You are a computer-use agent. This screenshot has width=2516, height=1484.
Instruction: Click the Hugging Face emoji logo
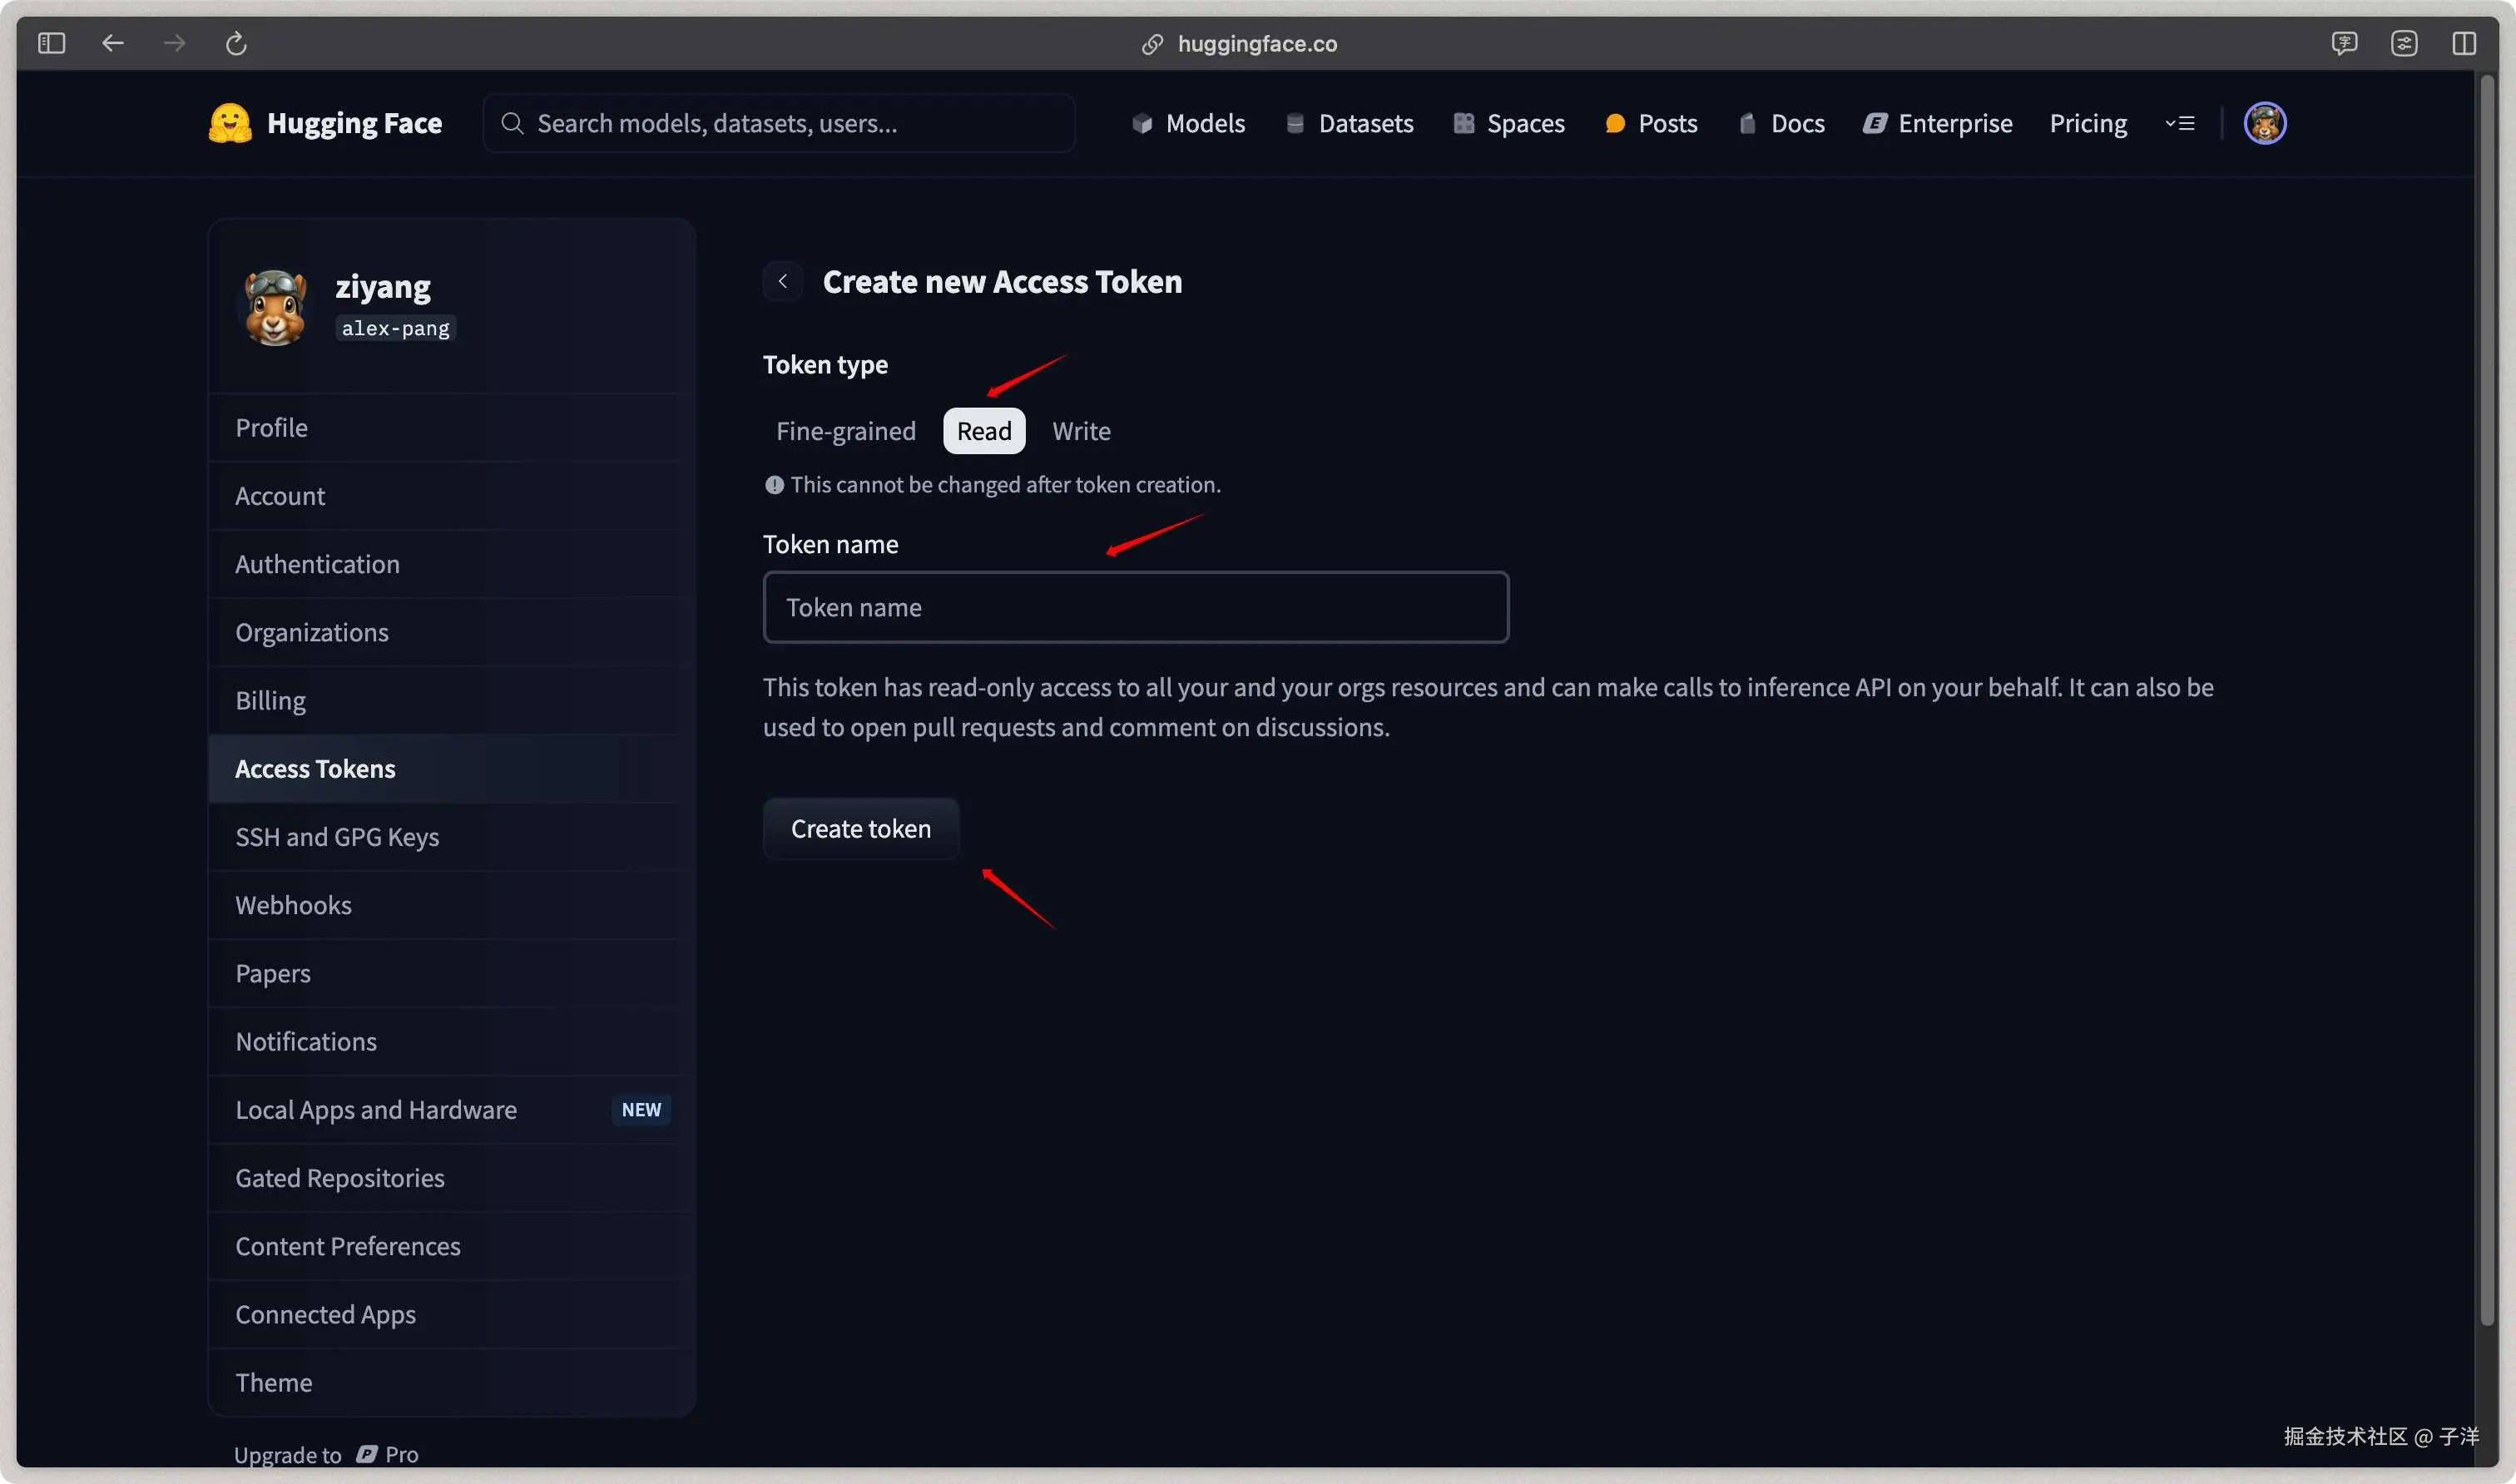230,123
